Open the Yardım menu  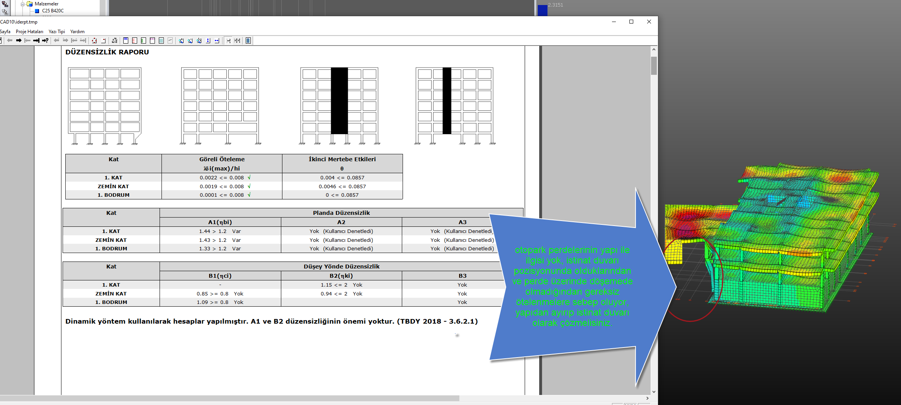(77, 32)
